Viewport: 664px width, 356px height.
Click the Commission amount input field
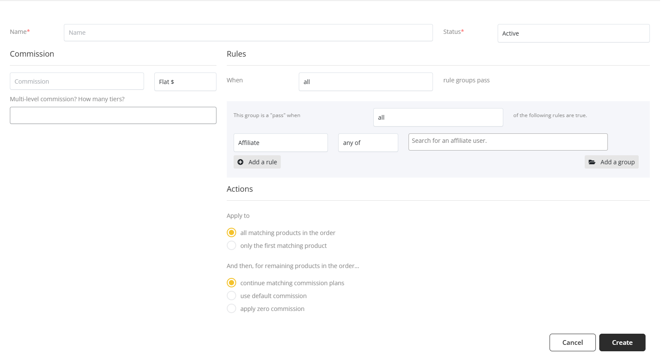[x=77, y=81]
